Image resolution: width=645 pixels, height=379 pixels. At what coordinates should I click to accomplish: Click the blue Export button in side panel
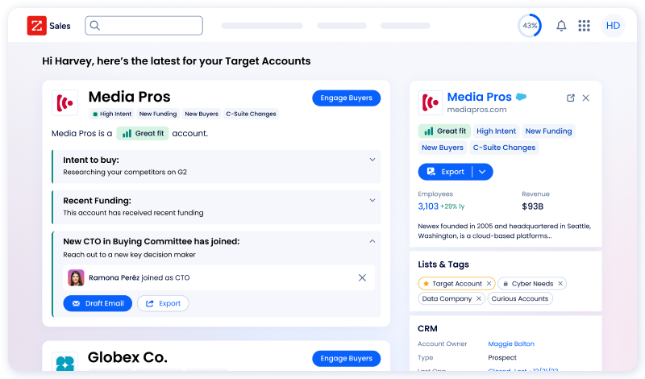coord(446,172)
